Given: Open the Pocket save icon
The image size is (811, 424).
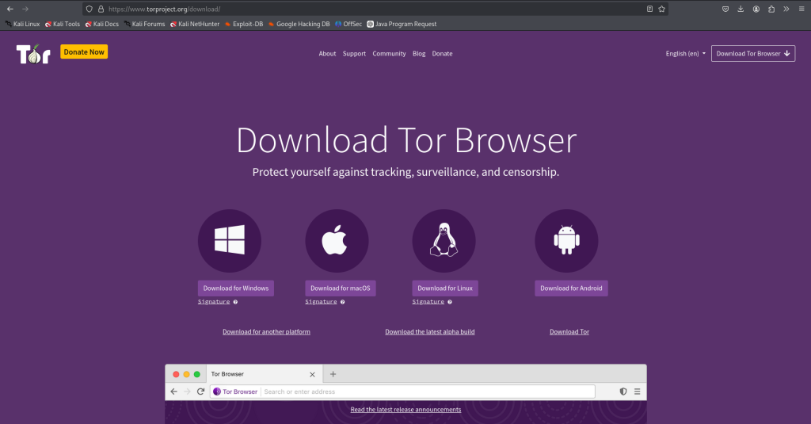Looking at the screenshot, I should tap(725, 9).
